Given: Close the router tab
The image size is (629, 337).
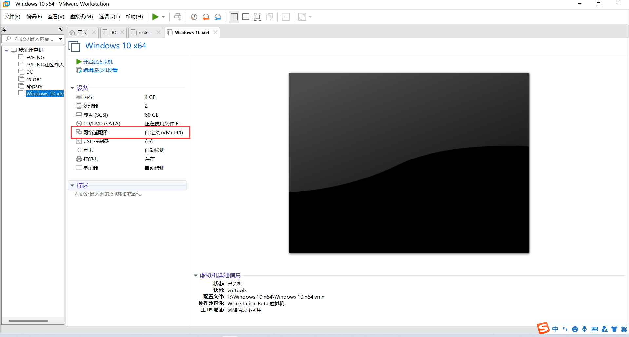Looking at the screenshot, I should pos(158,32).
